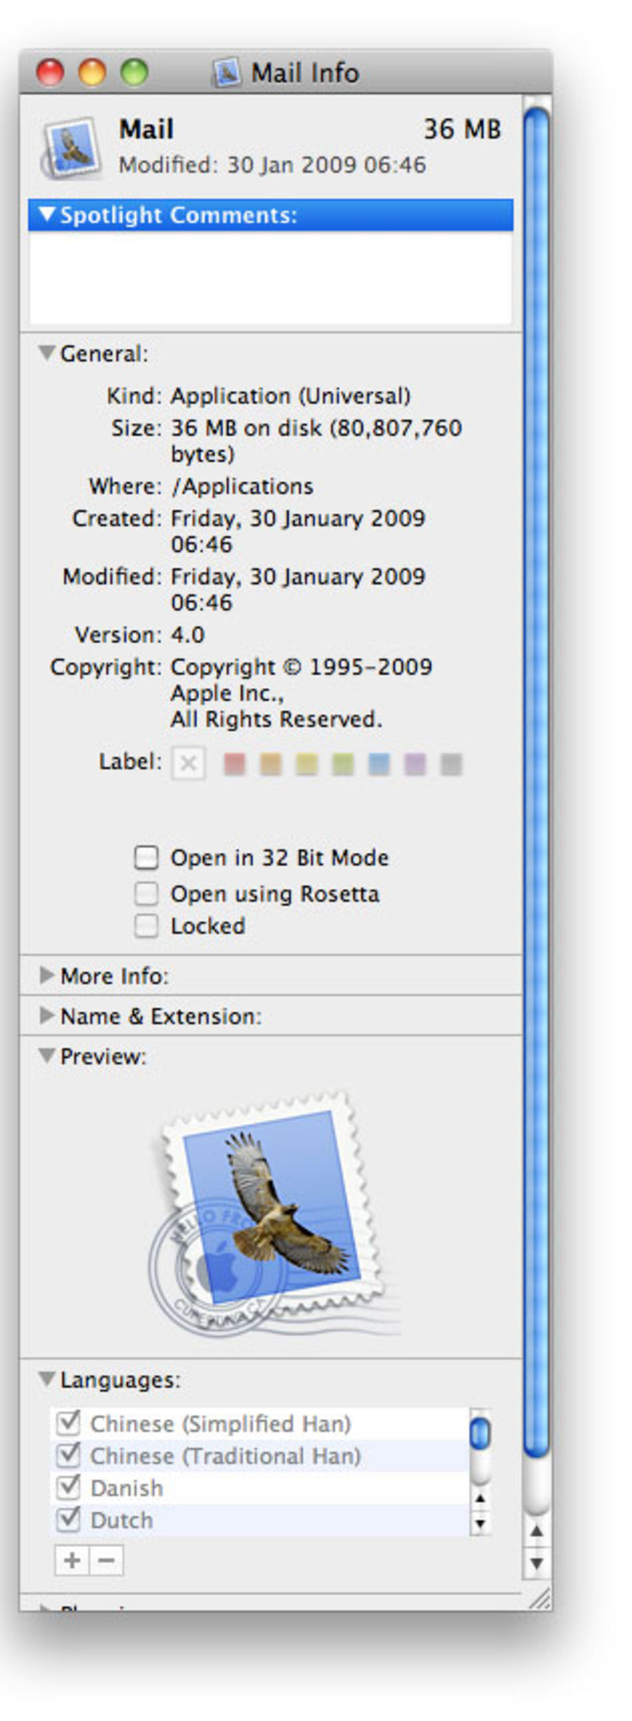Apply the red color label
The image size is (632, 1721).
pos(234,764)
